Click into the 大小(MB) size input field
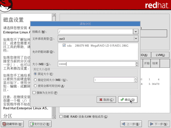Image resolution: width=171 pixels, height=128 pixels. pos(97,64)
